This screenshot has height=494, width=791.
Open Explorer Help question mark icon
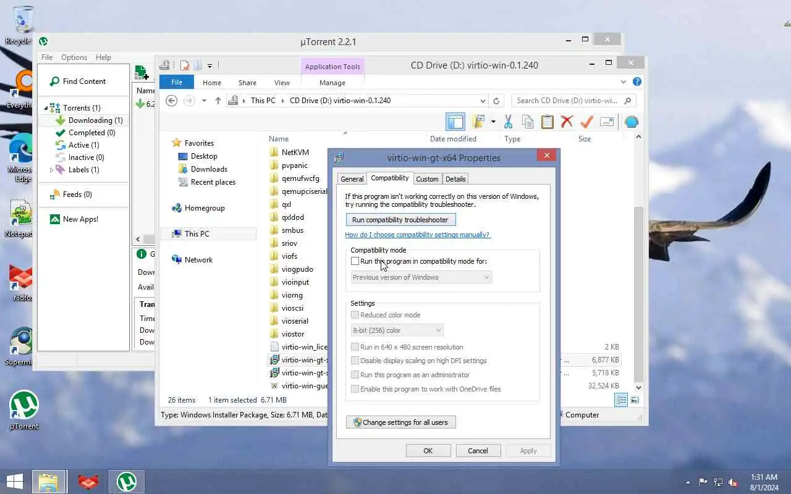coord(637,82)
